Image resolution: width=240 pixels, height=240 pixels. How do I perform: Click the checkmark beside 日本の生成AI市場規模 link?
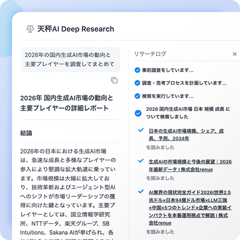tap(141, 130)
